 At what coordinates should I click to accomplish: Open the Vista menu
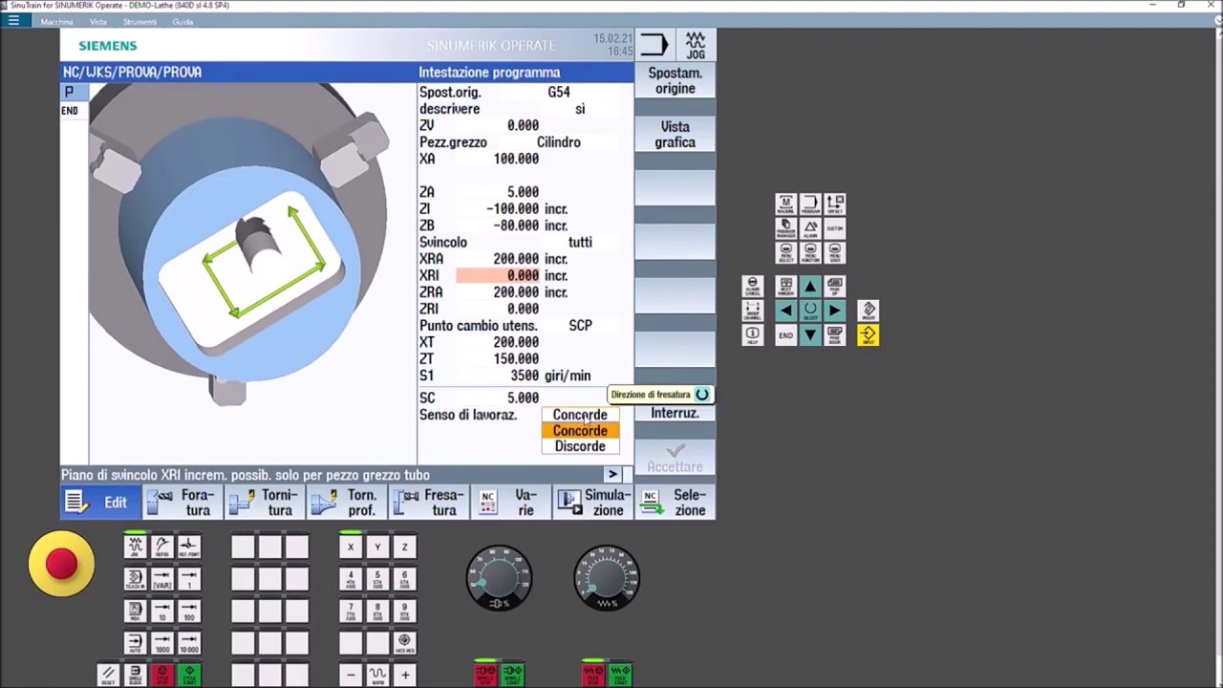pyautogui.click(x=97, y=21)
